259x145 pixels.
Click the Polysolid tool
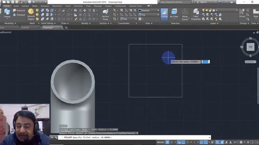[19, 10]
